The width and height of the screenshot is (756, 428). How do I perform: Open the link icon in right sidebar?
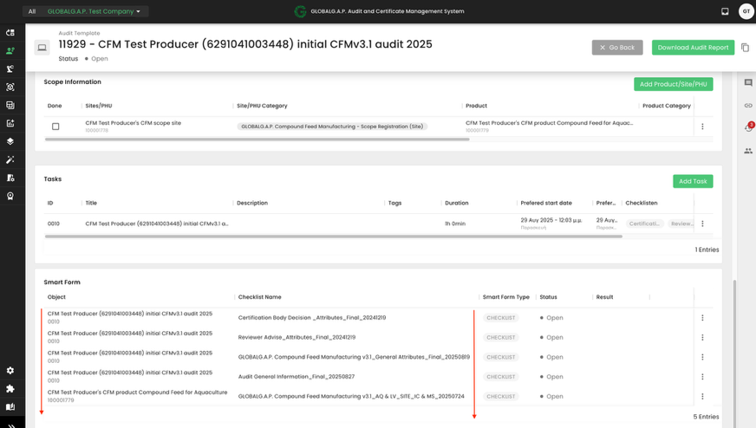(x=748, y=106)
